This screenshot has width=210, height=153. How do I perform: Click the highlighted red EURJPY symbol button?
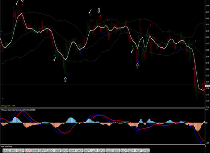click(28, 151)
